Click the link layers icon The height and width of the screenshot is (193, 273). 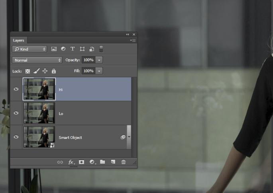60,162
